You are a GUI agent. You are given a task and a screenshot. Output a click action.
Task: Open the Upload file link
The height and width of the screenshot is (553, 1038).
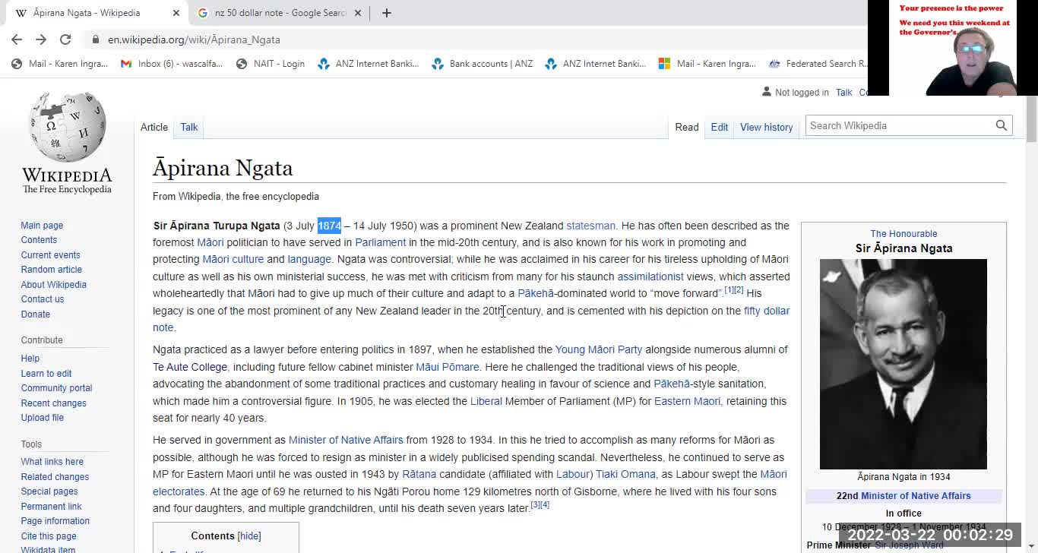(43, 418)
